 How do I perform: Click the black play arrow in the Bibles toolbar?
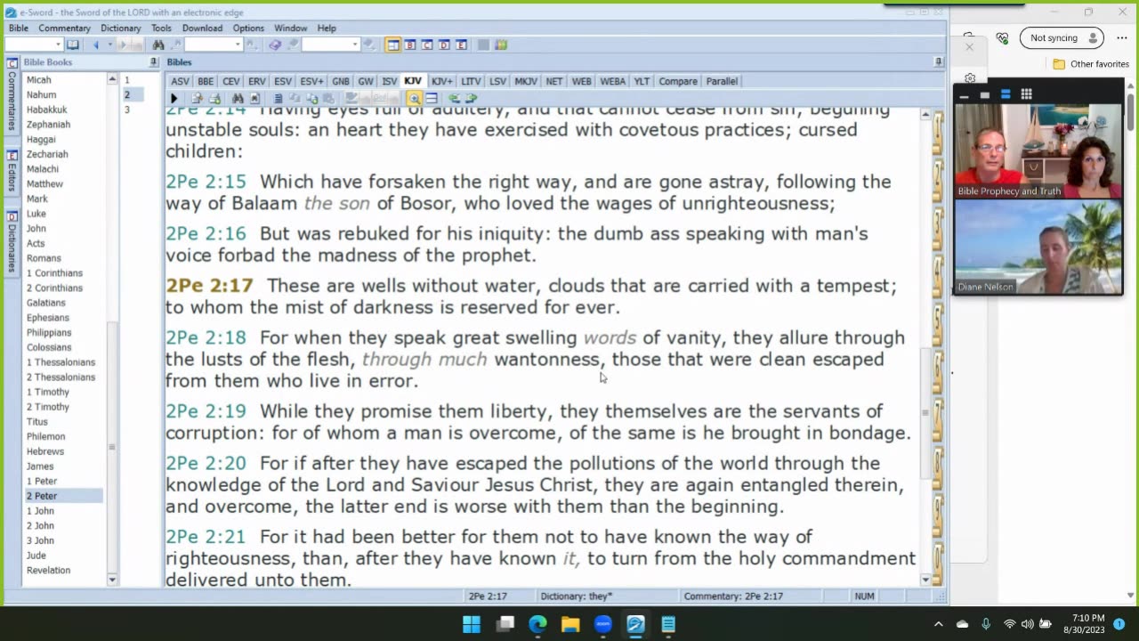point(174,98)
